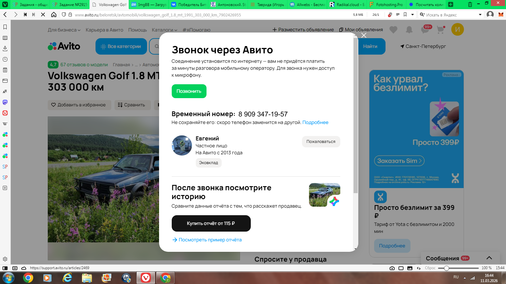This screenshot has width=506, height=284.
Task: Open the MetaMask fox extension
Action: tap(501, 15)
